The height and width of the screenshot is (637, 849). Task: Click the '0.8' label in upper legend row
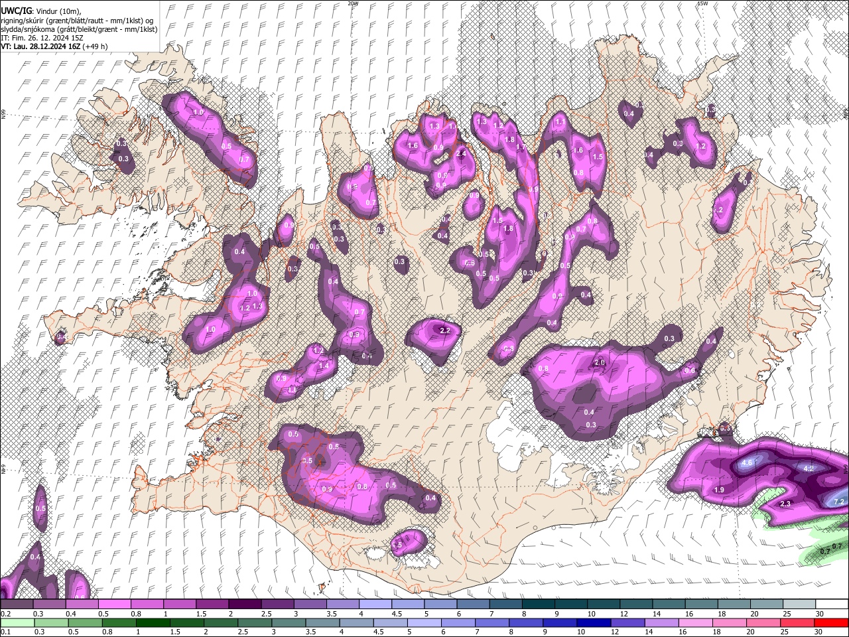coord(136,614)
